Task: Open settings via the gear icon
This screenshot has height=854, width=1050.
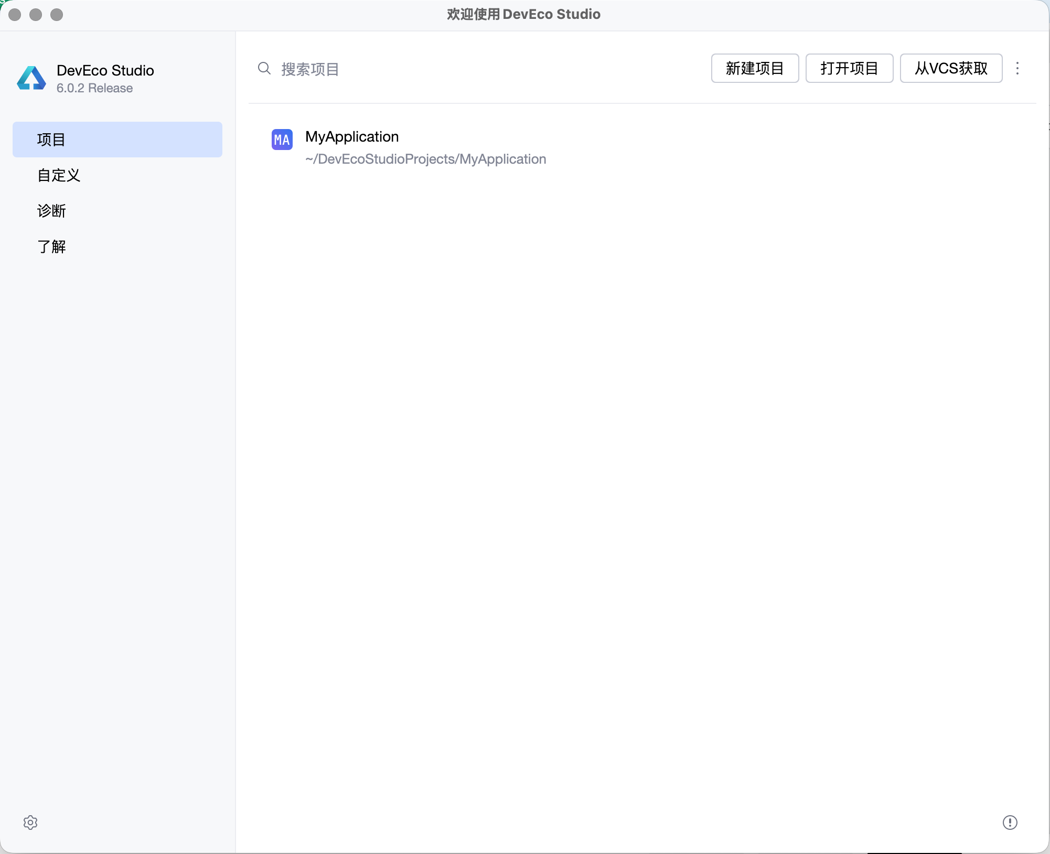Action: tap(30, 822)
